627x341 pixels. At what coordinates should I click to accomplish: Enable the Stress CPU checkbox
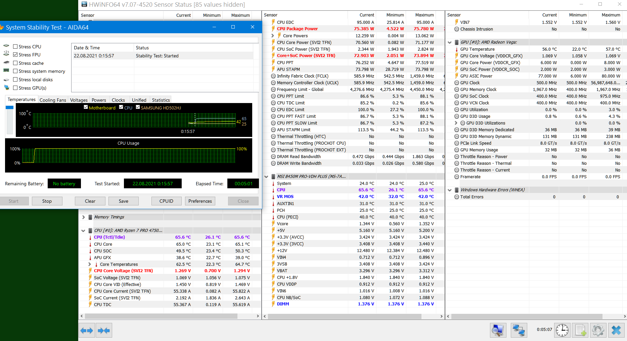15,47
